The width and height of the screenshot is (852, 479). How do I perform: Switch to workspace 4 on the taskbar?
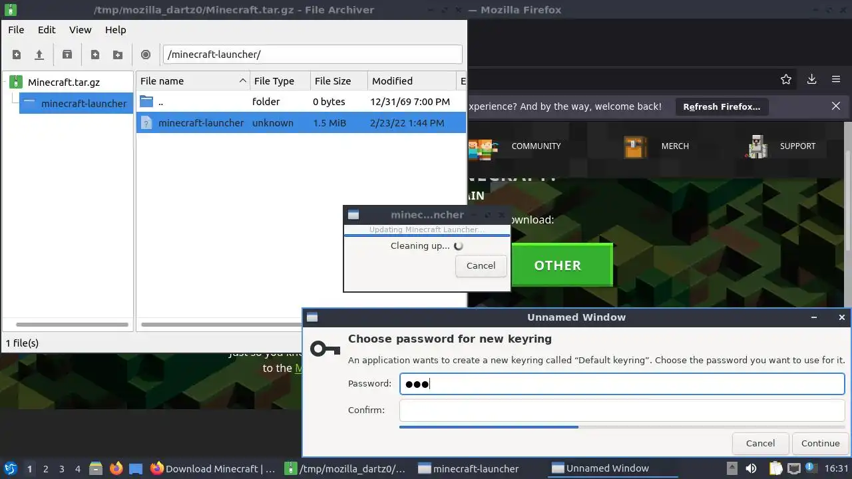point(78,469)
